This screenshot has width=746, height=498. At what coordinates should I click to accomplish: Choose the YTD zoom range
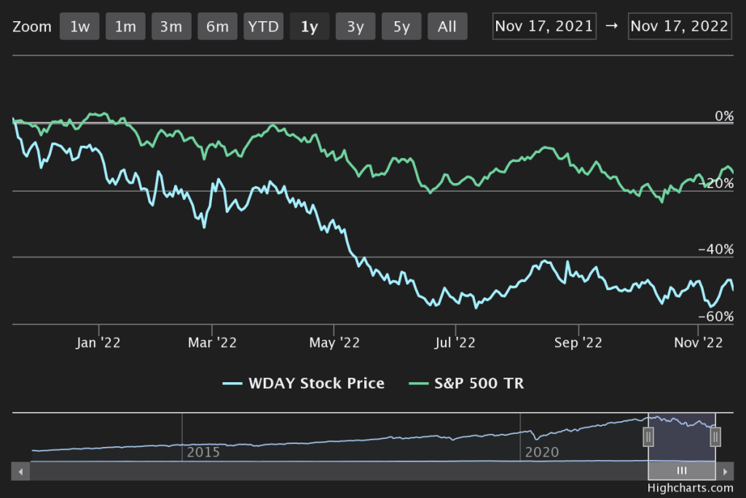point(263,27)
